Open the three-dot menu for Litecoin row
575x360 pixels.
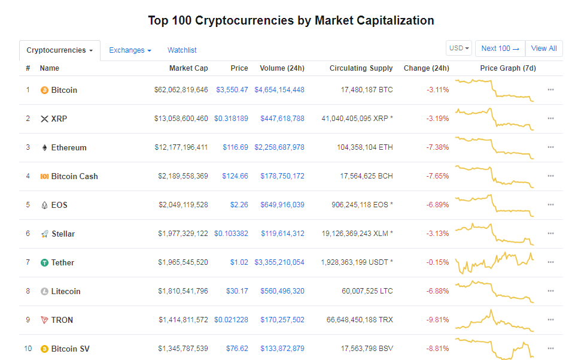pyautogui.click(x=550, y=291)
